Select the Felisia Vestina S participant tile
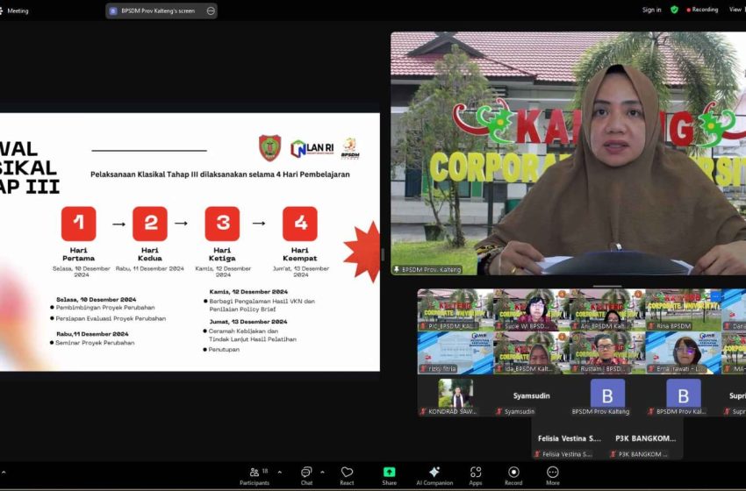 (x=569, y=438)
